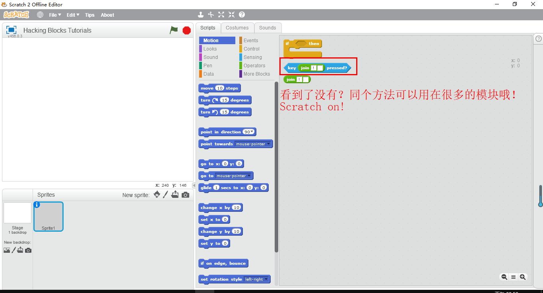Switch to the Sounds tab

coord(268,28)
